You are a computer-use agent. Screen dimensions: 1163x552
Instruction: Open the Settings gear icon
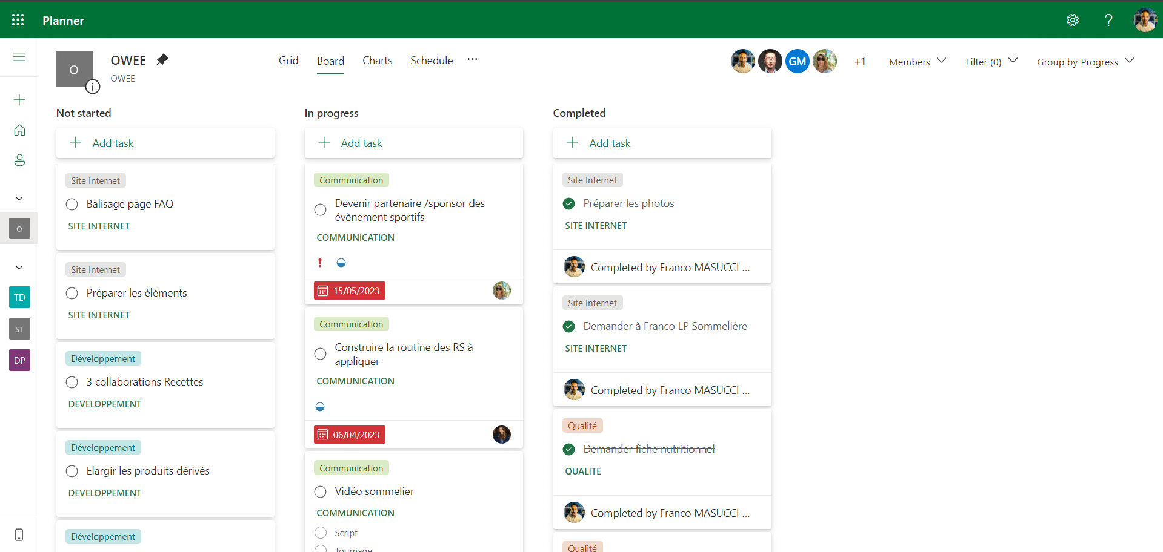[1072, 20]
